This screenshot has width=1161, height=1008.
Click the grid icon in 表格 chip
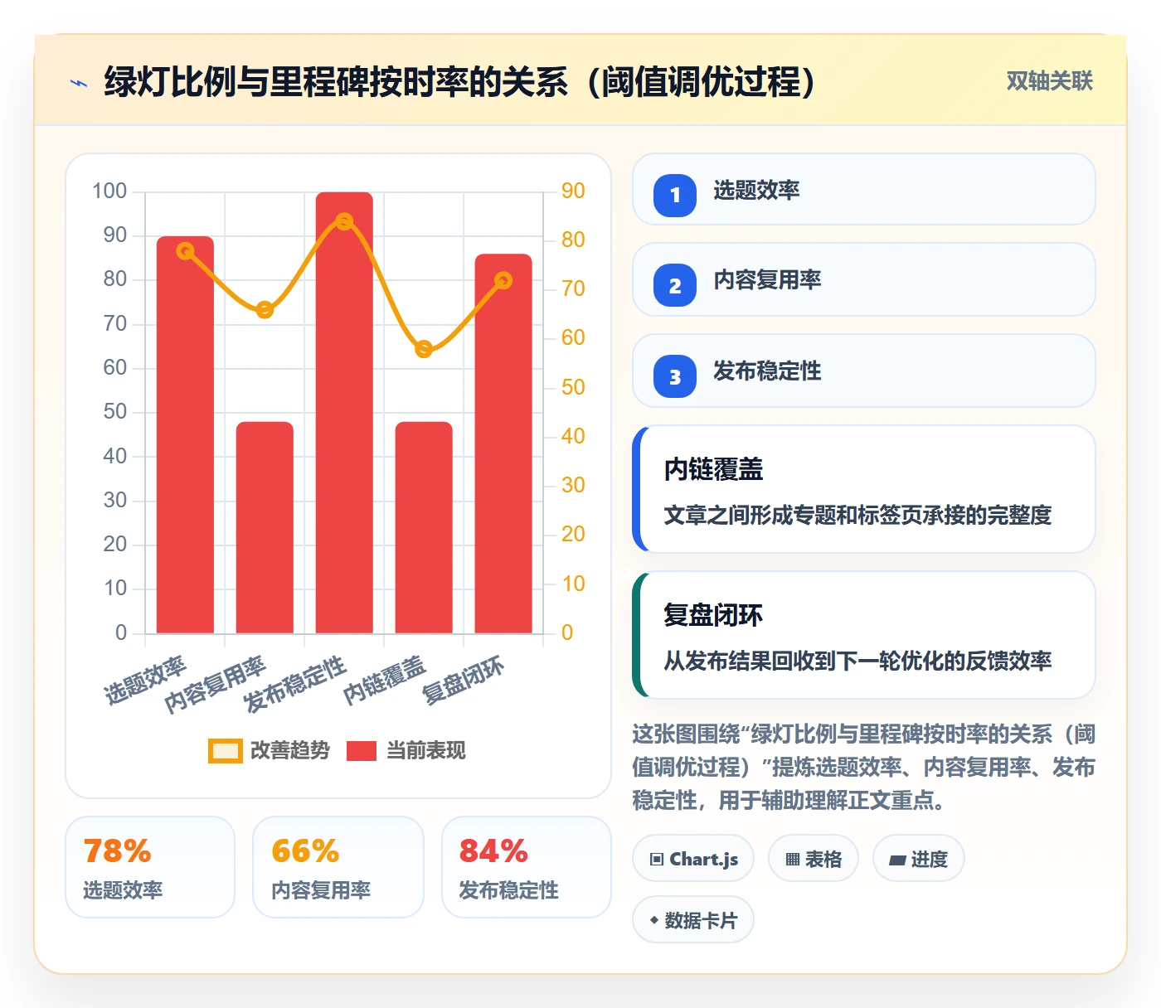click(x=793, y=860)
